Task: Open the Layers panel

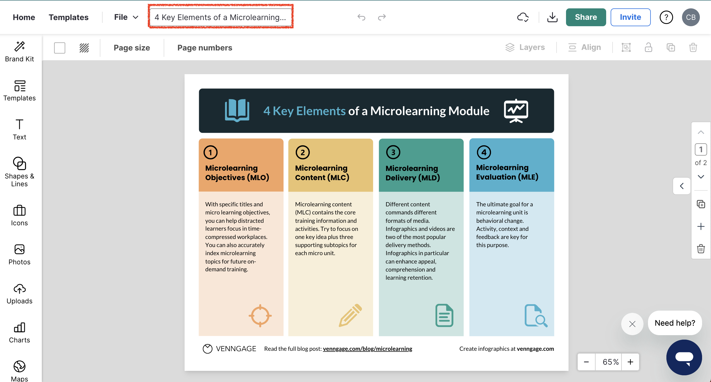Action: point(526,47)
